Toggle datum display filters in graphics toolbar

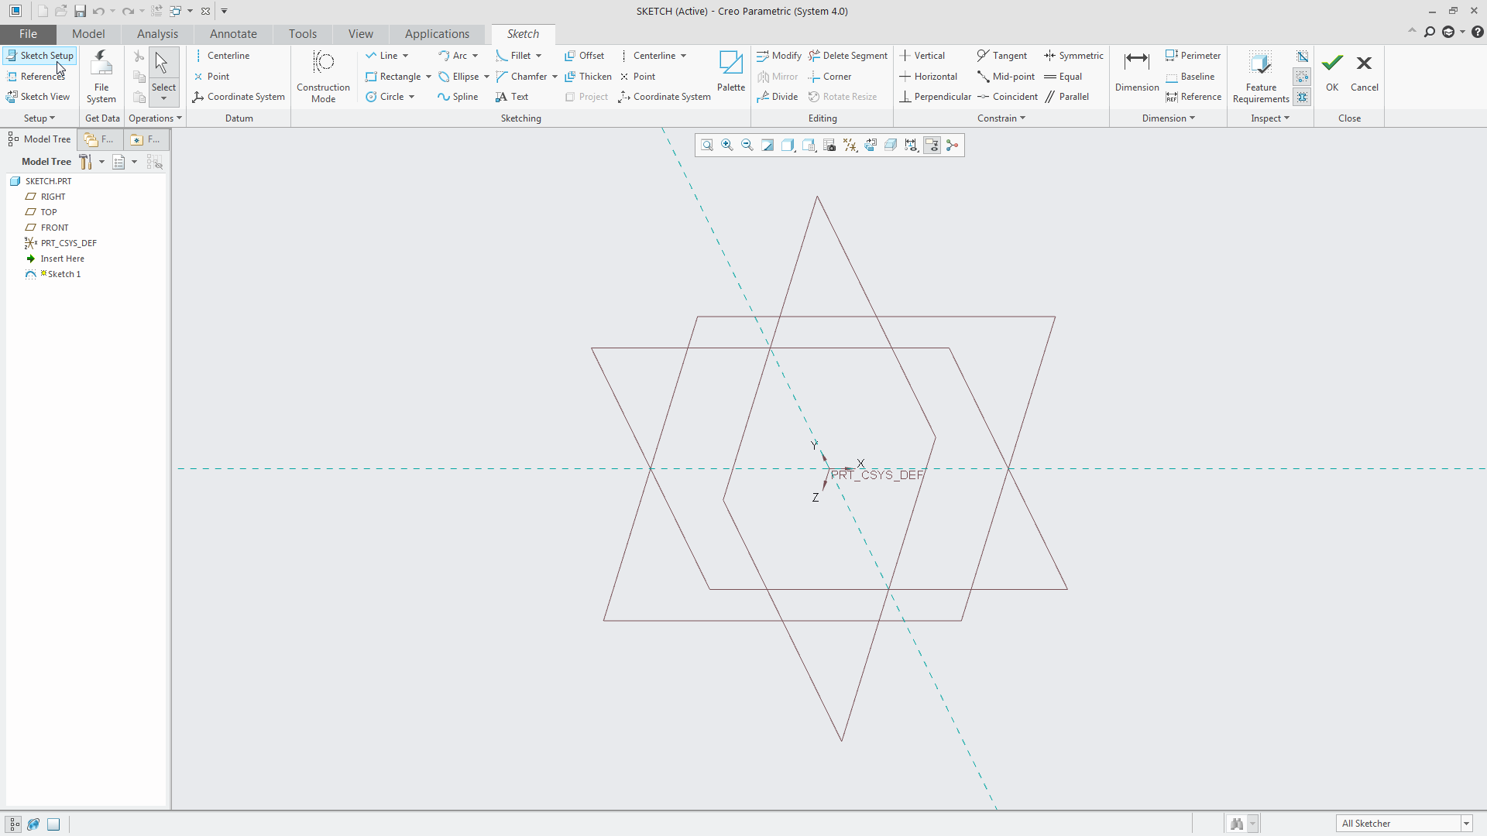click(x=850, y=146)
